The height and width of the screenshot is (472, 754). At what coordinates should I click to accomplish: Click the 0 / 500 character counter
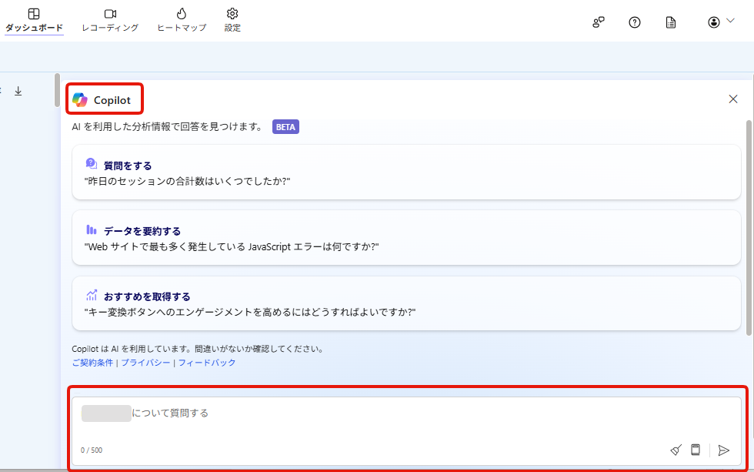point(92,450)
